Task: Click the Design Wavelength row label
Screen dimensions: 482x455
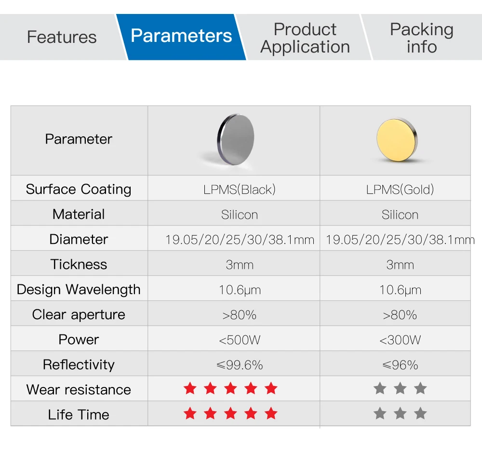Action: click(x=79, y=290)
